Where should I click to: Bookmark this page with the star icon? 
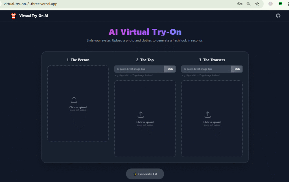tap(257, 4)
